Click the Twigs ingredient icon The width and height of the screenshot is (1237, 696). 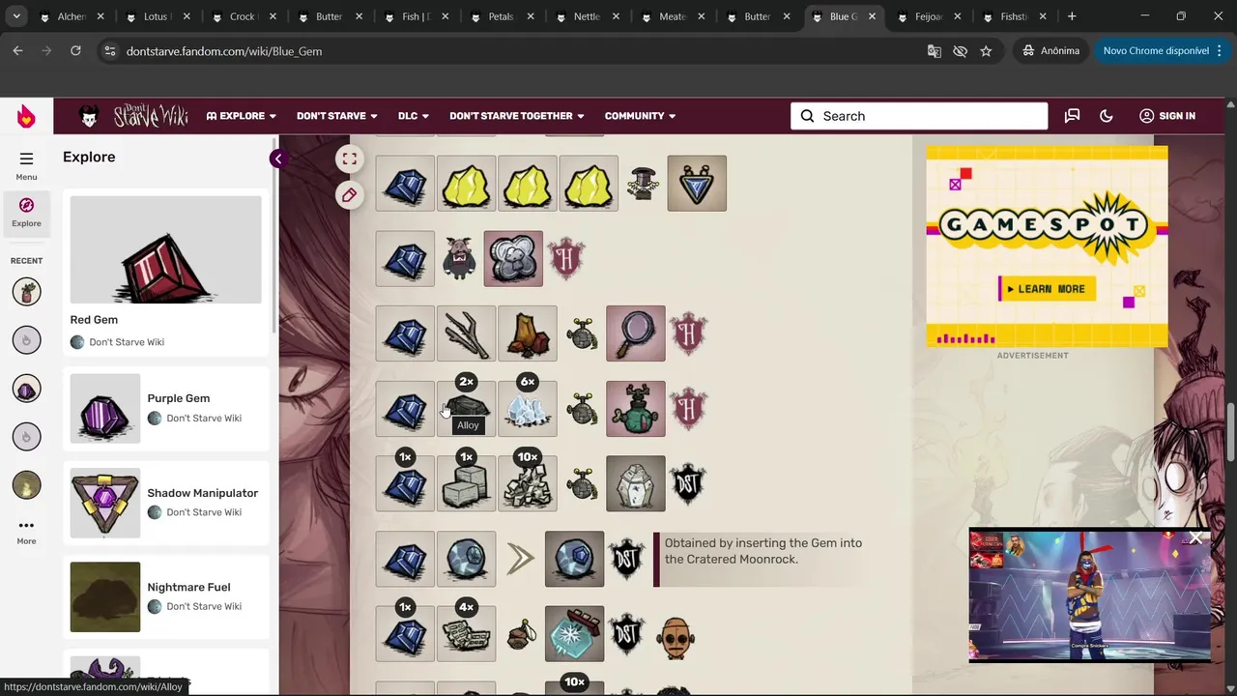pos(467,333)
